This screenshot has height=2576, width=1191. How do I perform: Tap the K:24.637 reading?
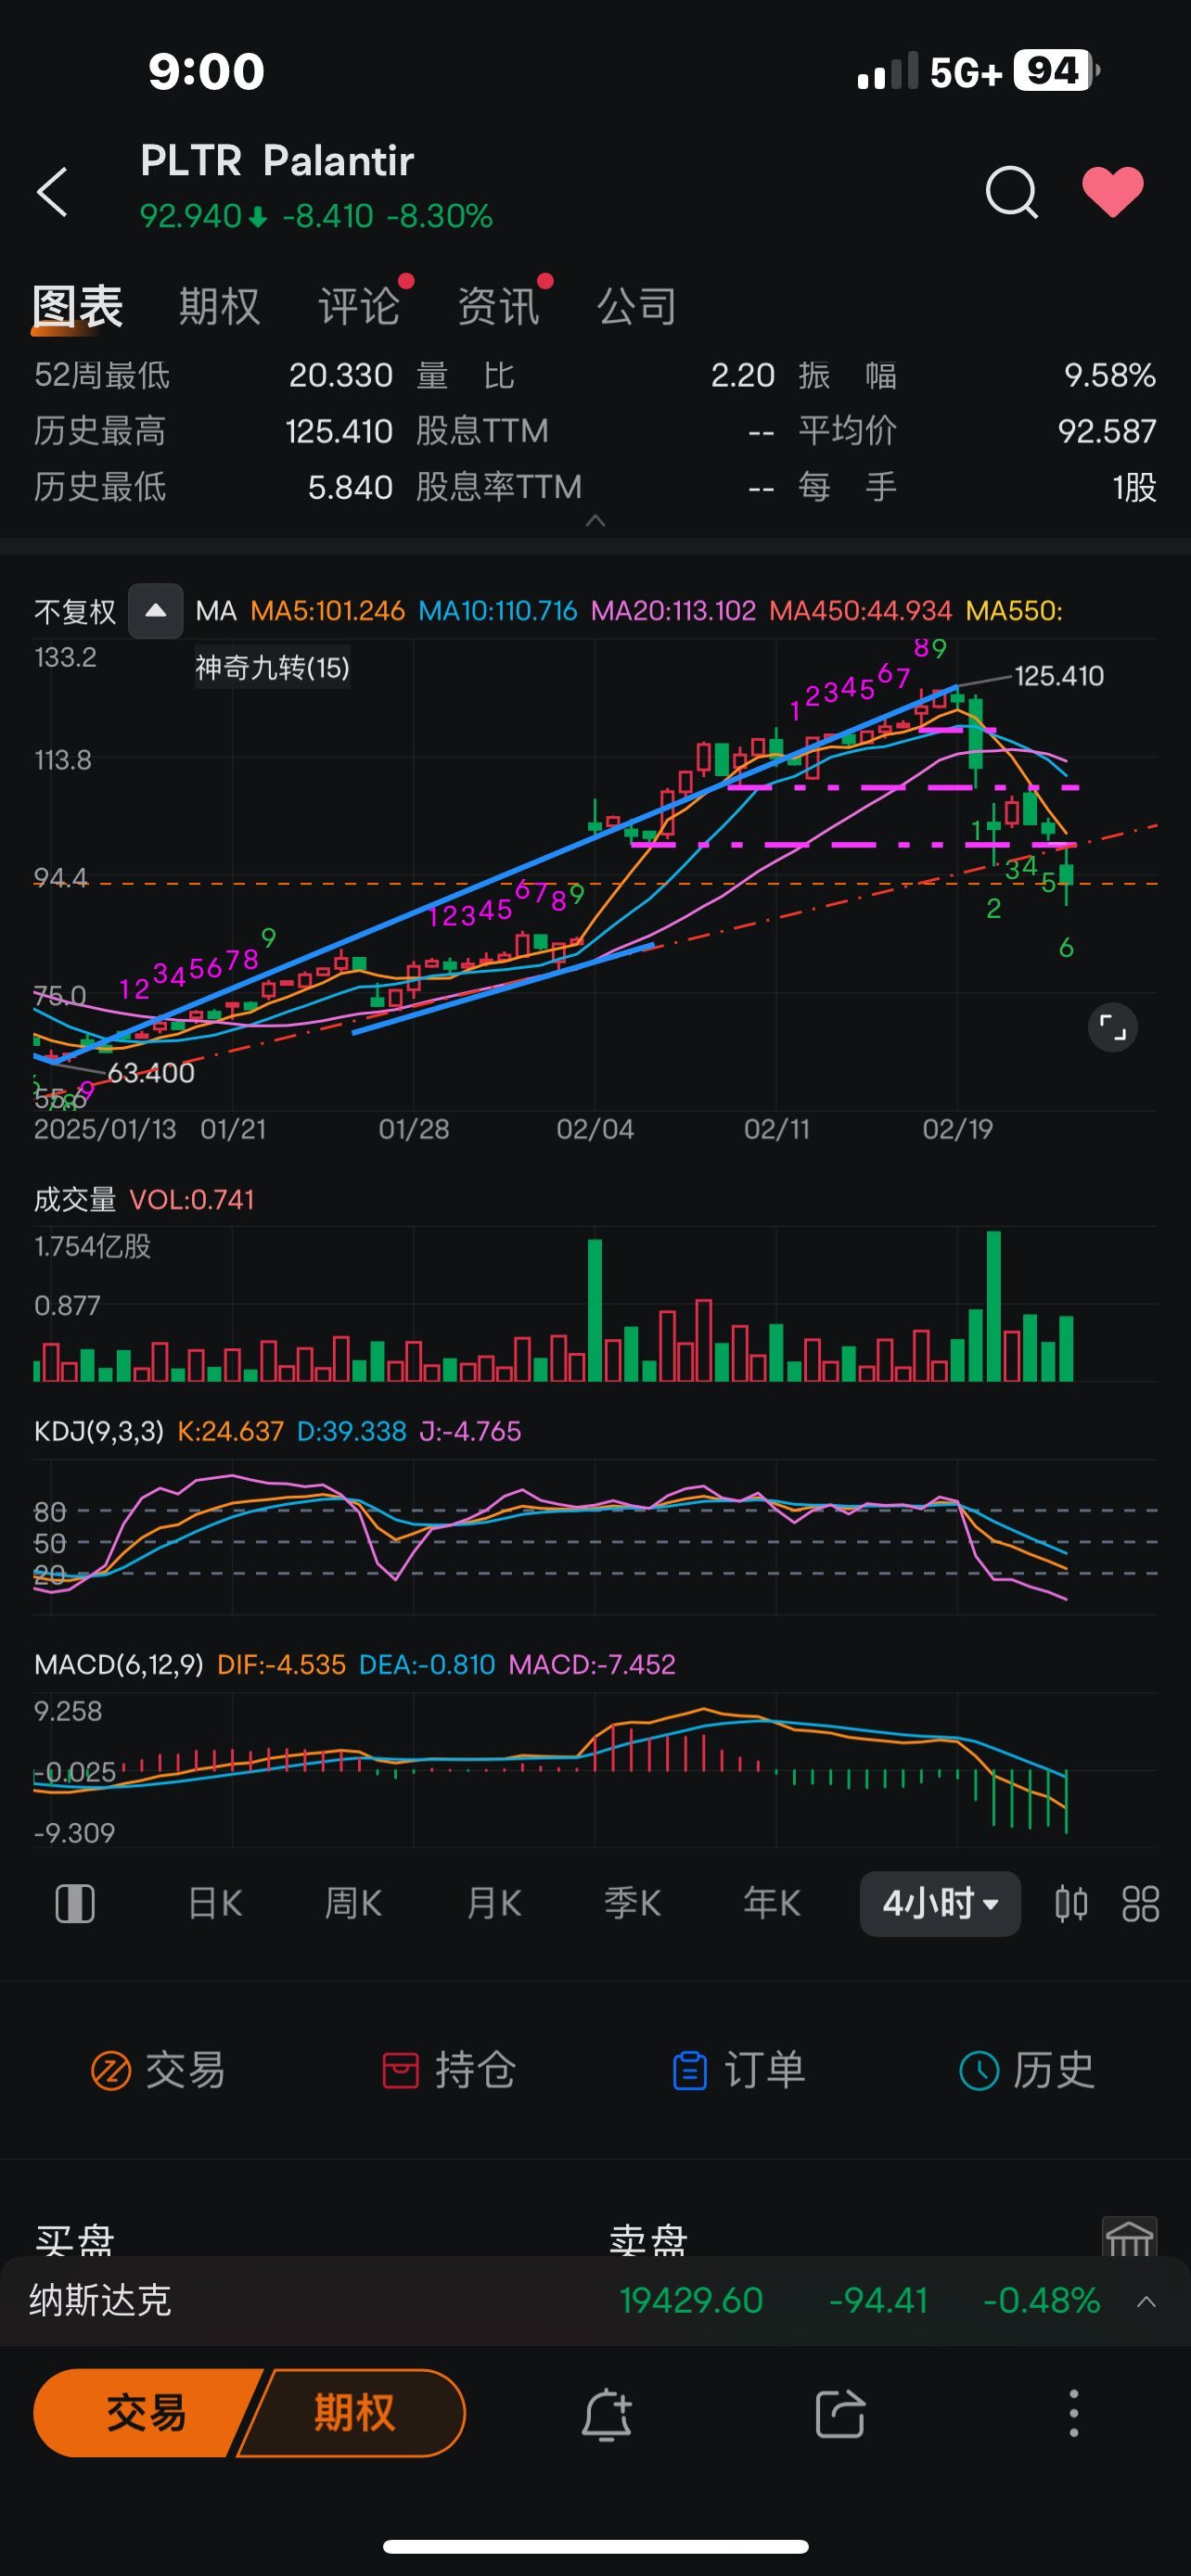pos(230,1431)
